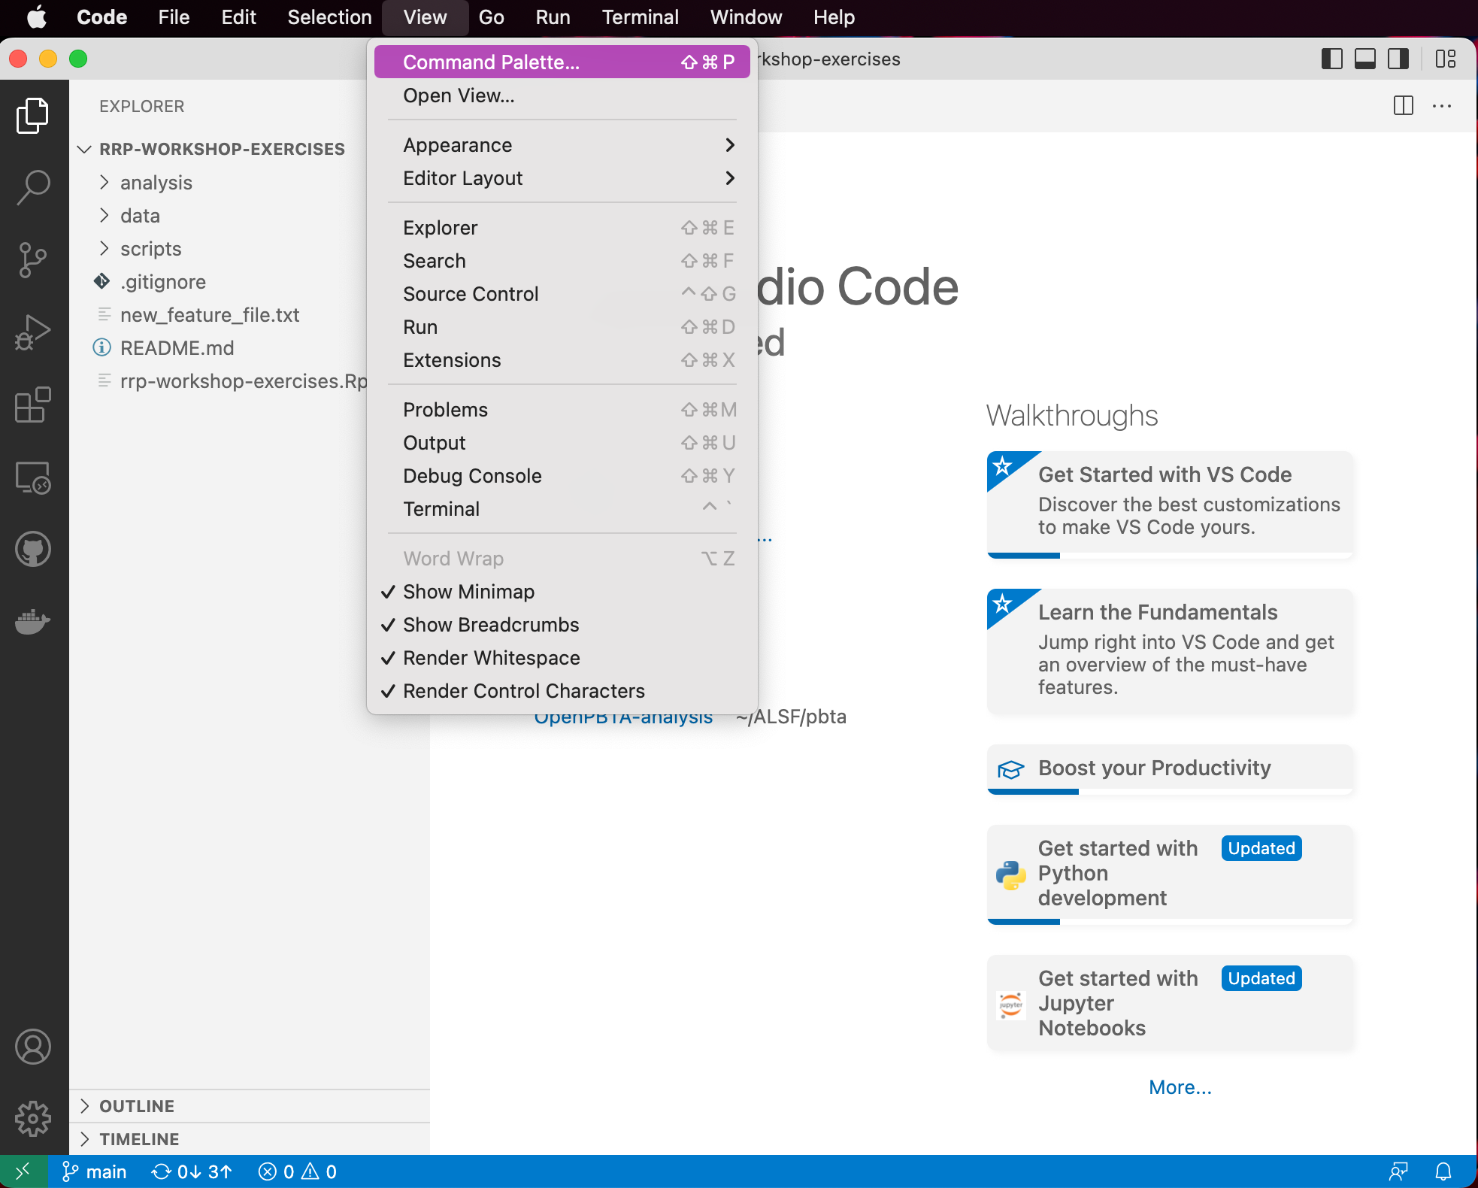Choose Terminal from the View dropdown menu
The width and height of the screenshot is (1478, 1188).
562,509
